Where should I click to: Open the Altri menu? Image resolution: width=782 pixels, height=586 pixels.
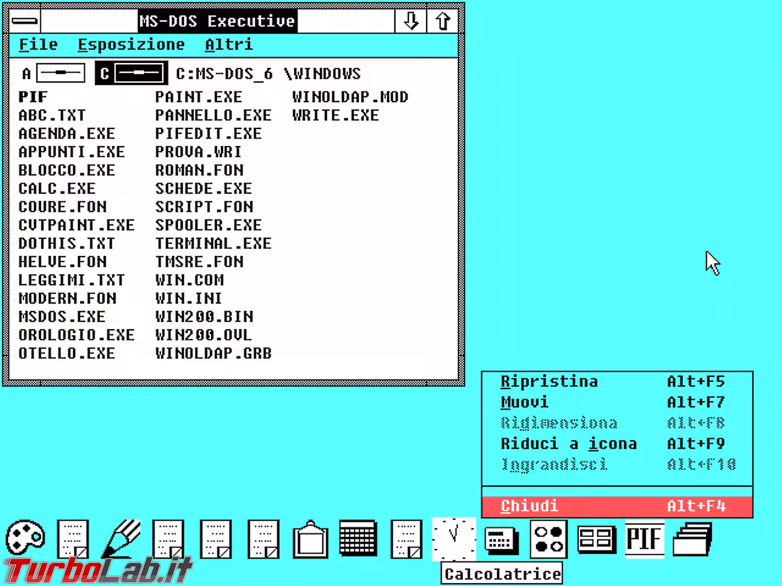pyautogui.click(x=228, y=45)
